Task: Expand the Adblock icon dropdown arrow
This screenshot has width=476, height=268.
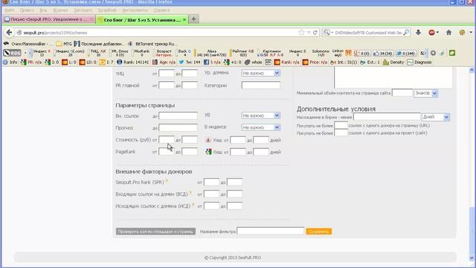Action: point(437,33)
